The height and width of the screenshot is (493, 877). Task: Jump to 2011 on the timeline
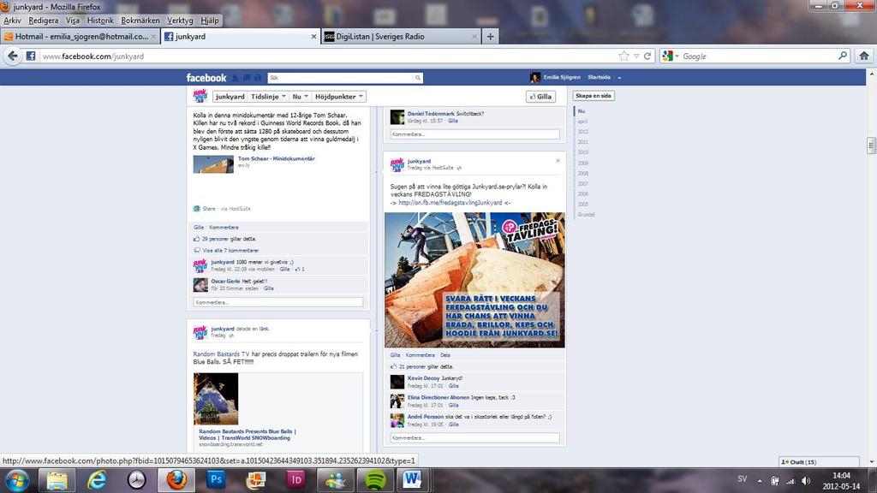582,142
